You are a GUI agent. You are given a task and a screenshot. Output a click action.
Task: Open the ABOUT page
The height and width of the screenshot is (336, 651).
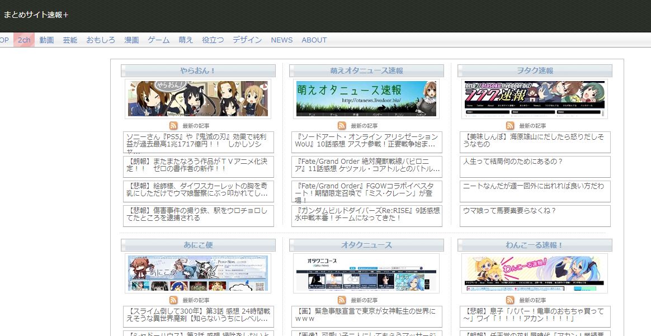[314, 40]
